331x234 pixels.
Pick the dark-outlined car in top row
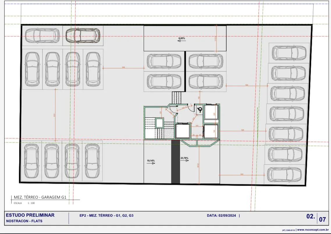click(83, 36)
